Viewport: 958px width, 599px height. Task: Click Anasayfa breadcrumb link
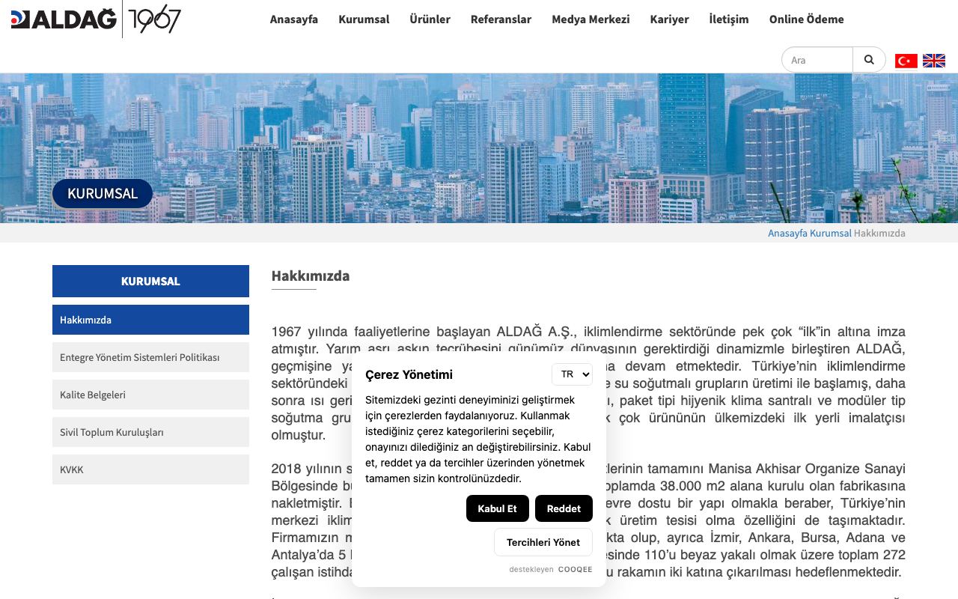pos(787,233)
